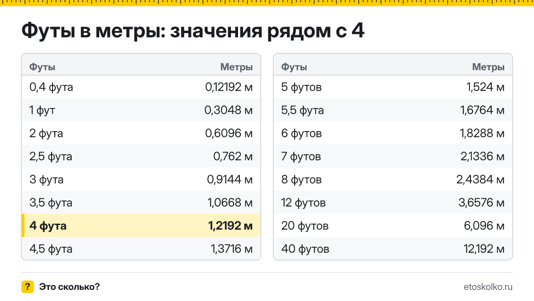Select the '20 футов' cell
This screenshot has height=301, width=534.
pyautogui.click(x=305, y=226)
